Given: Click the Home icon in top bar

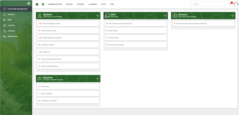Looking at the screenshot, I should click(37, 4).
